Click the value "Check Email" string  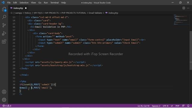[x=130, y=43]
